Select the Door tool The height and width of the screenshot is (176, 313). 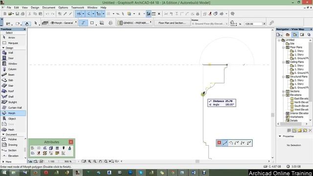click(13, 58)
